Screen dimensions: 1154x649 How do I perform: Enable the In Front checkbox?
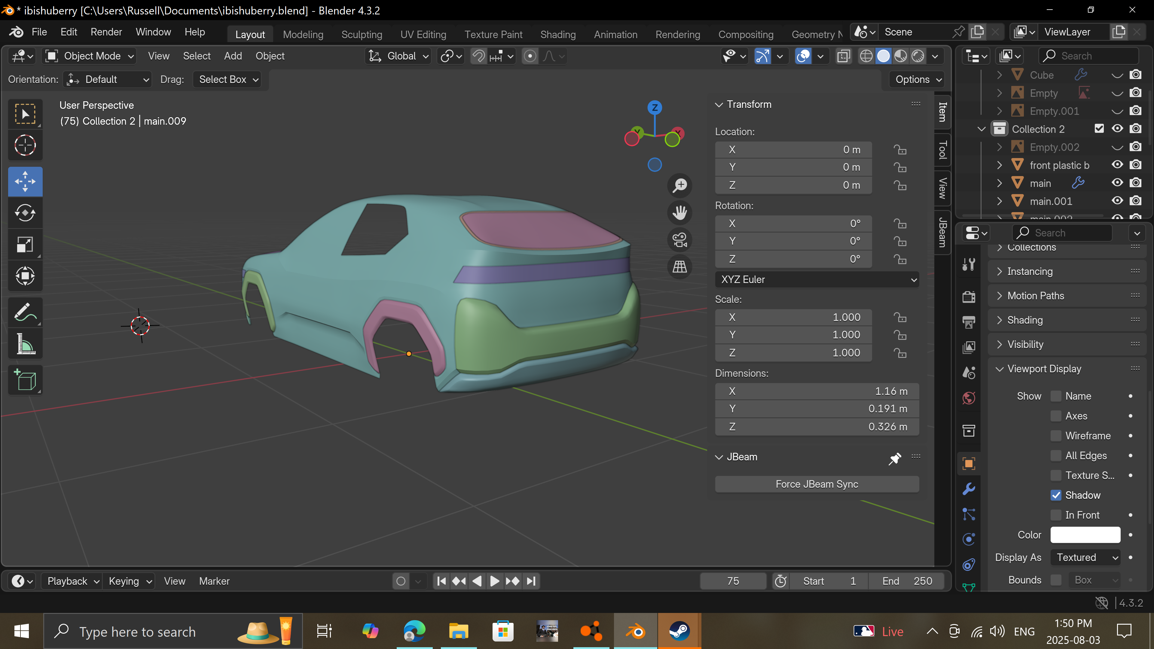[1056, 515]
